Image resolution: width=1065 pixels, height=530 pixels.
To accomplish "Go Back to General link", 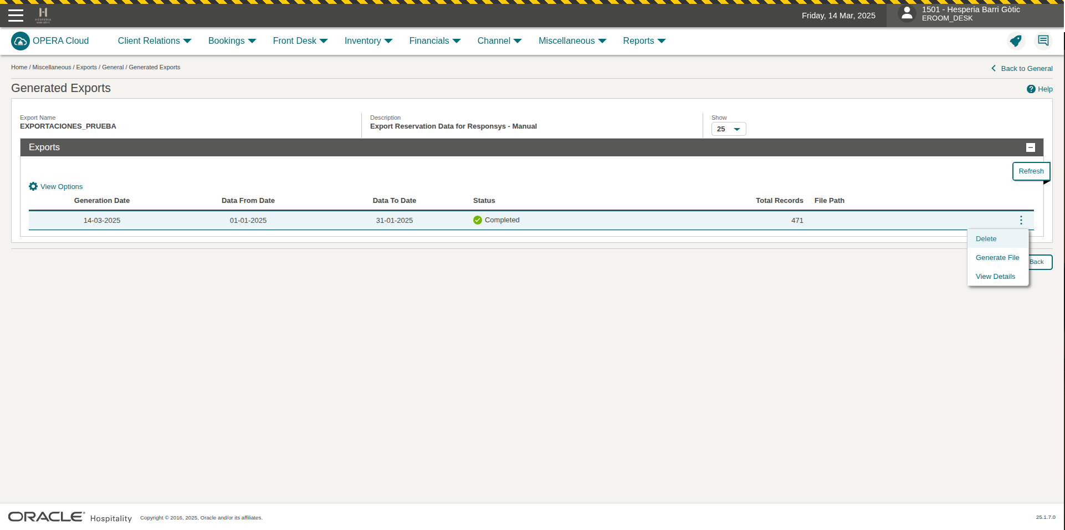I will [x=1026, y=69].
